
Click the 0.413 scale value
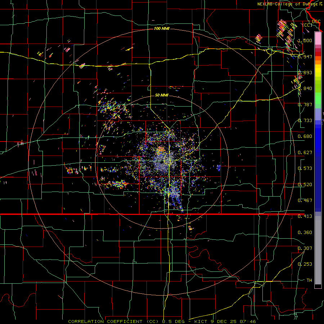coord(305,216)
